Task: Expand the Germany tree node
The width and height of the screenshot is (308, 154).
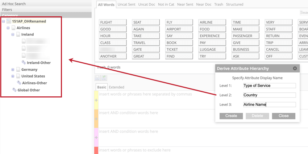Action: (13, 70)
